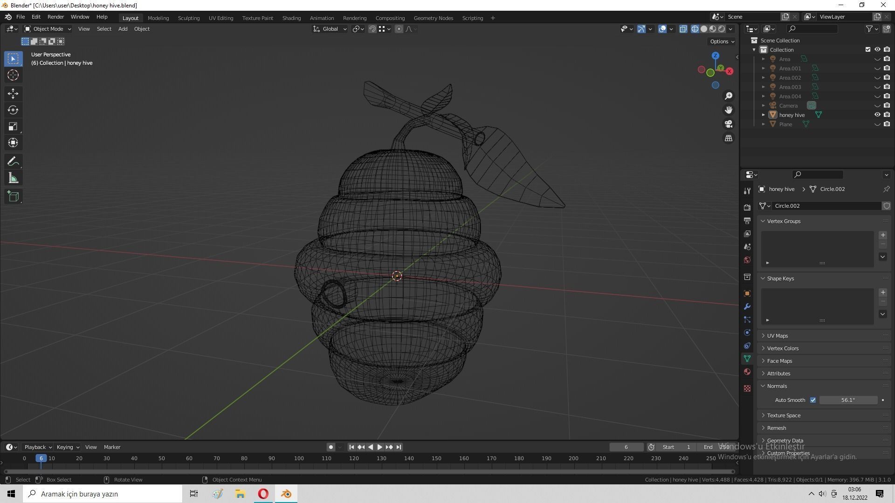Click frame 100 on the timeline

click(299, 459)
